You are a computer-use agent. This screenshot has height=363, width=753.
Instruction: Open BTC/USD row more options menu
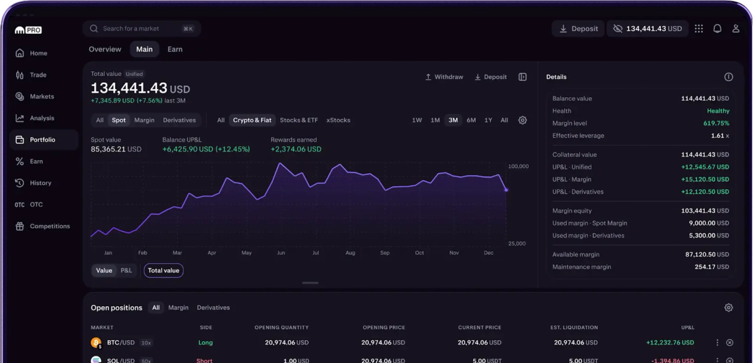pyautogui.click(x=717, y=342)
